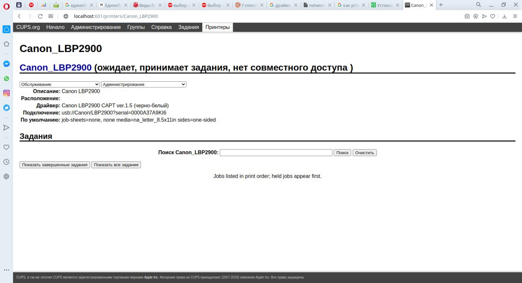
Task: Switch to the 7 способ tab
Action: [249, 5]
